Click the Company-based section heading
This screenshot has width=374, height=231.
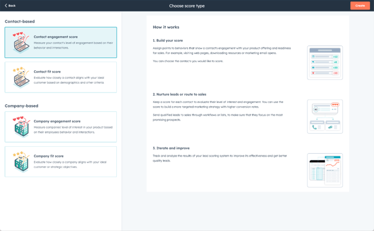(x=21, y=106)
